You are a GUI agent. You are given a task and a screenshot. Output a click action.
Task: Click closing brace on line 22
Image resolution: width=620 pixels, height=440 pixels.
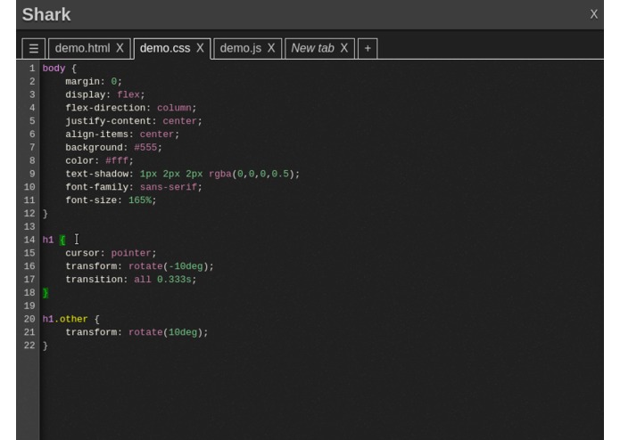[45, 346]
